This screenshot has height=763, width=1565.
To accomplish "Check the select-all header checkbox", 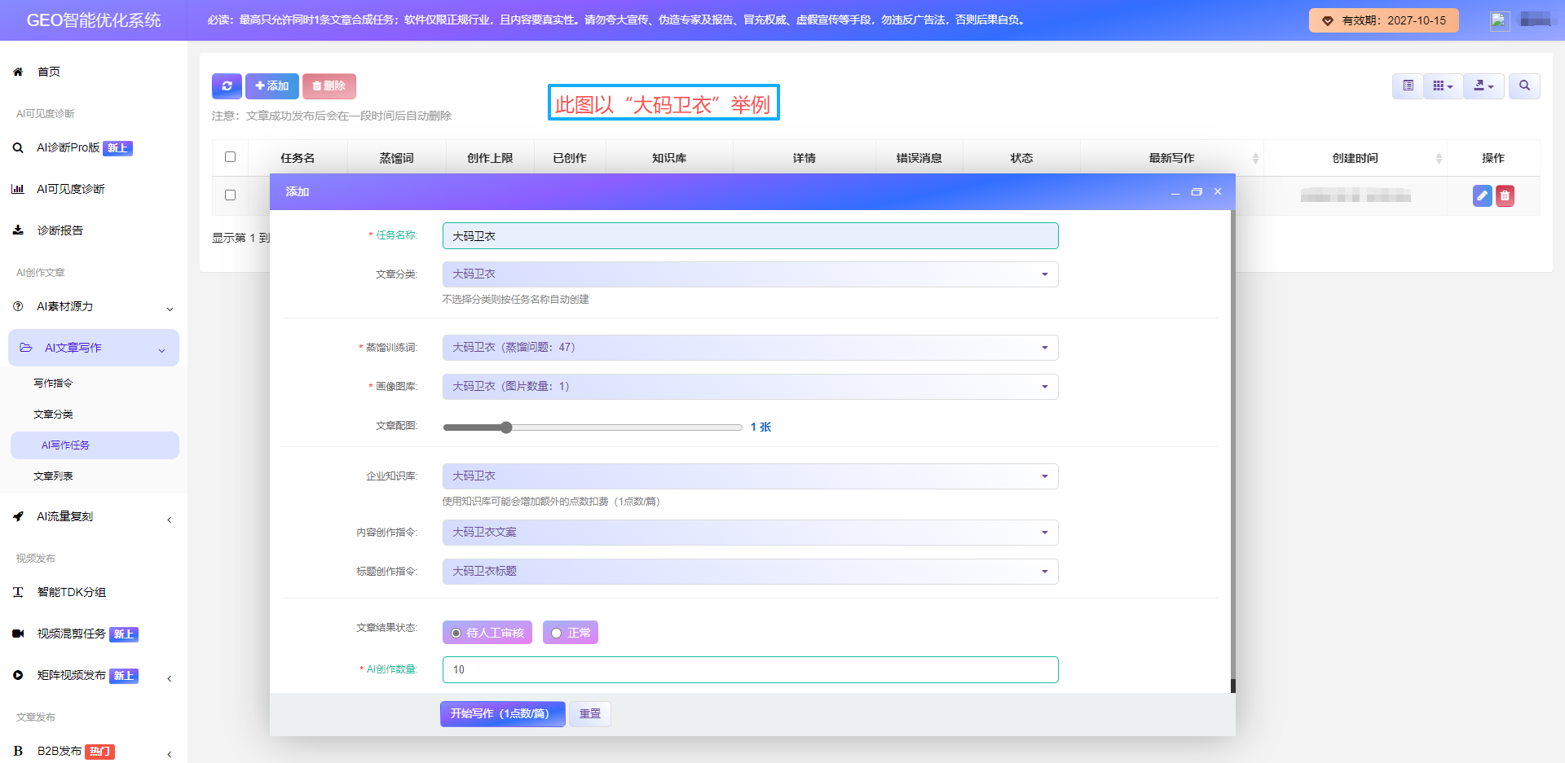I will pos(230,157).
